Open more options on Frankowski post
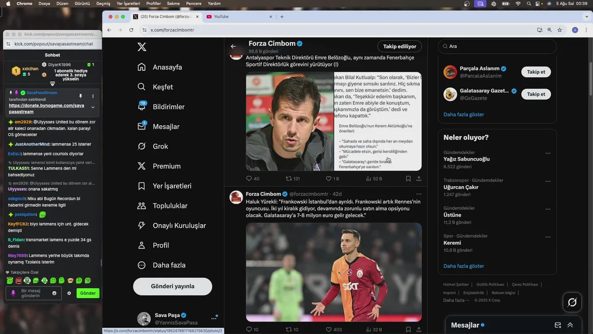 click(419, 194)
